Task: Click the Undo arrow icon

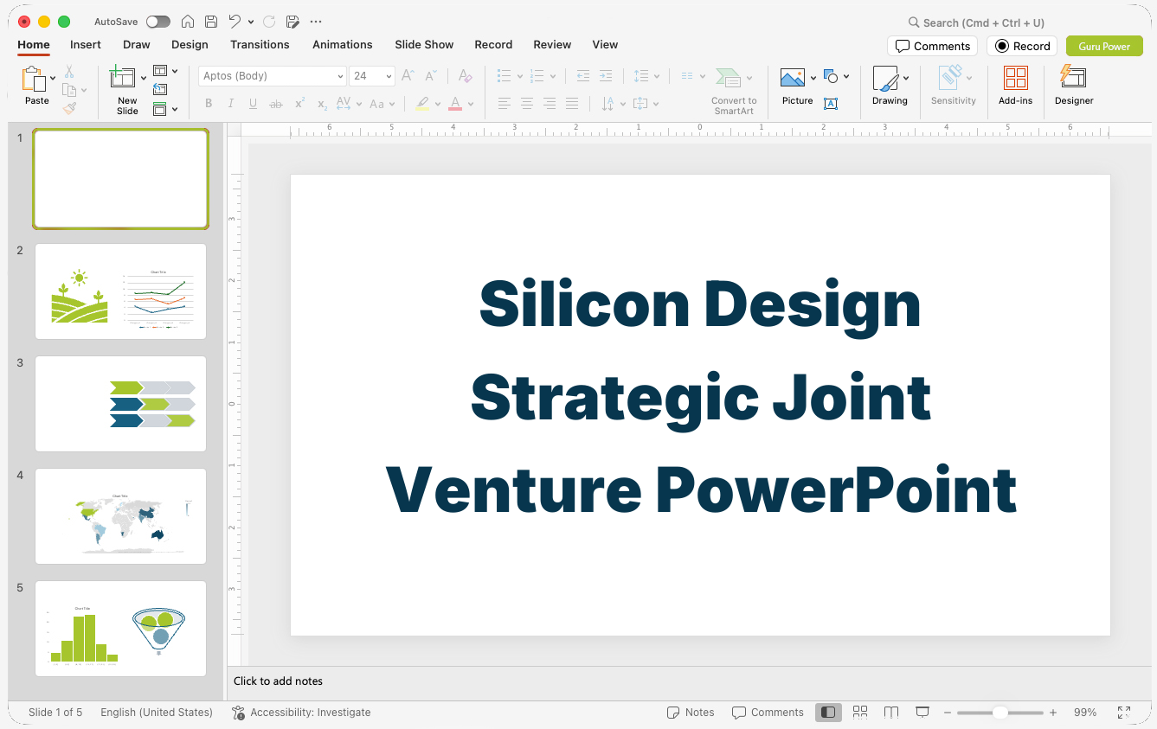Action: pyautogui.click(x=235, y=22)
